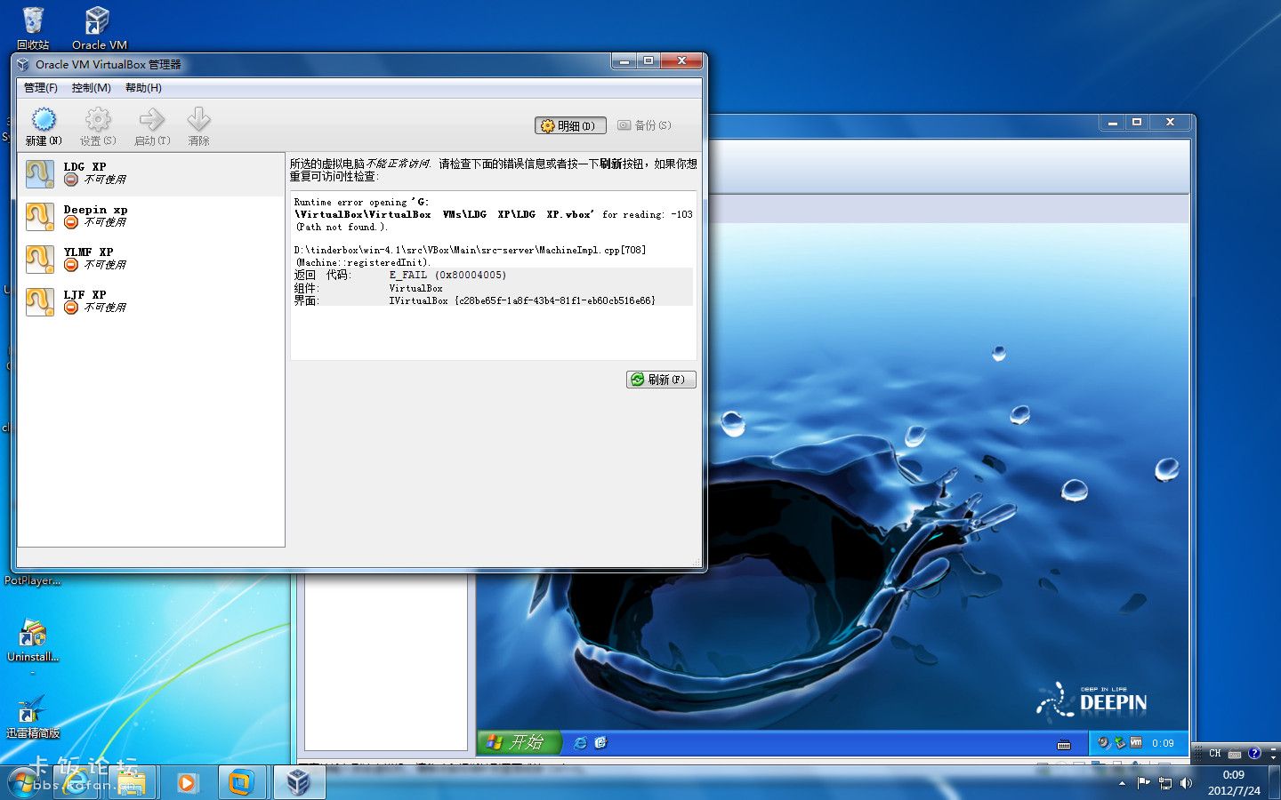The height and width of the screenshot is (800, 1281).
Task: Click the VirtualBox title bar icon
Action: [x=24, y=65]
